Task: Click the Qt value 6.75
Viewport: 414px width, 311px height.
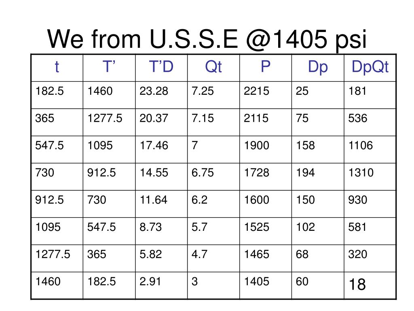Action: click(213, 177)
